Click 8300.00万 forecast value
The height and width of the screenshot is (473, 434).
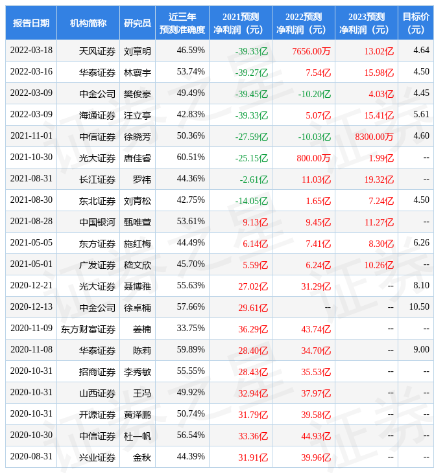[x=374, y=137]
